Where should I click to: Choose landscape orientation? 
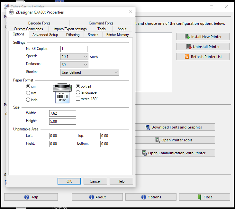(x=78, y=92)
